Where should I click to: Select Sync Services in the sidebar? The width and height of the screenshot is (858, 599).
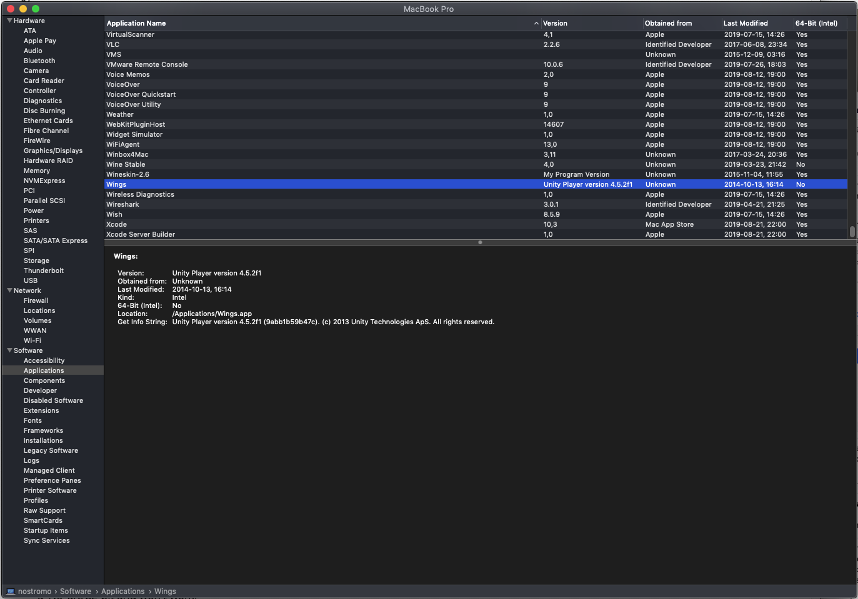tap(47, 540)
